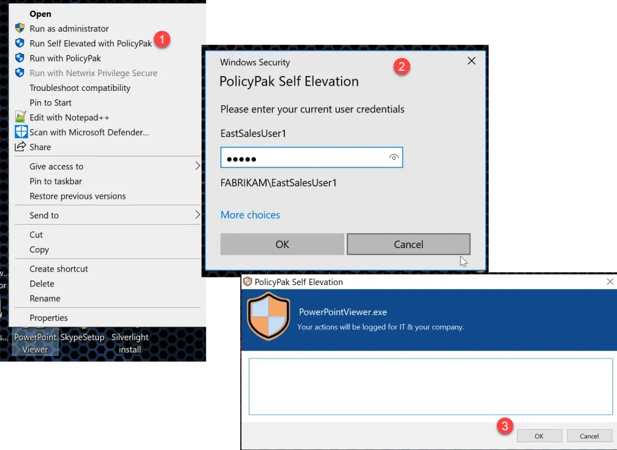Choose Run Self Elevated with PolicyPak

(90, 44)
